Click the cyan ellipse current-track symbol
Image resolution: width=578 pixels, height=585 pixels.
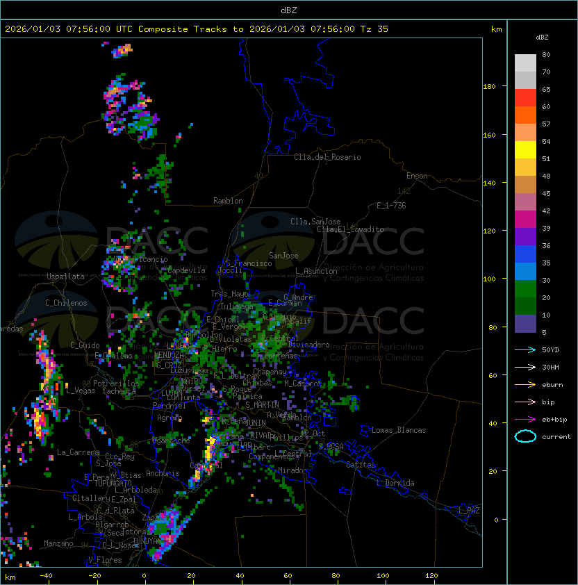pos(525,436)
